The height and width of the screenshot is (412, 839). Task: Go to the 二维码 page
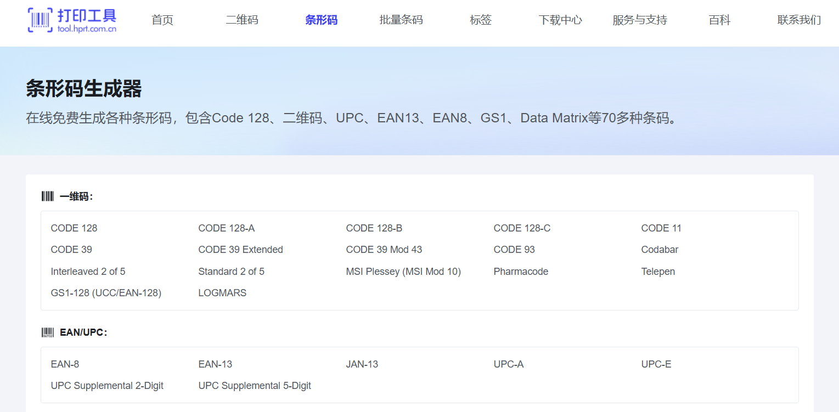[242, 20]
